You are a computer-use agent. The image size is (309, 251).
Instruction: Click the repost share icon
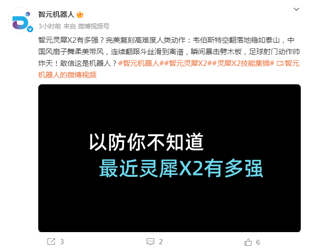pyautogui.click(x=51, y=241)
